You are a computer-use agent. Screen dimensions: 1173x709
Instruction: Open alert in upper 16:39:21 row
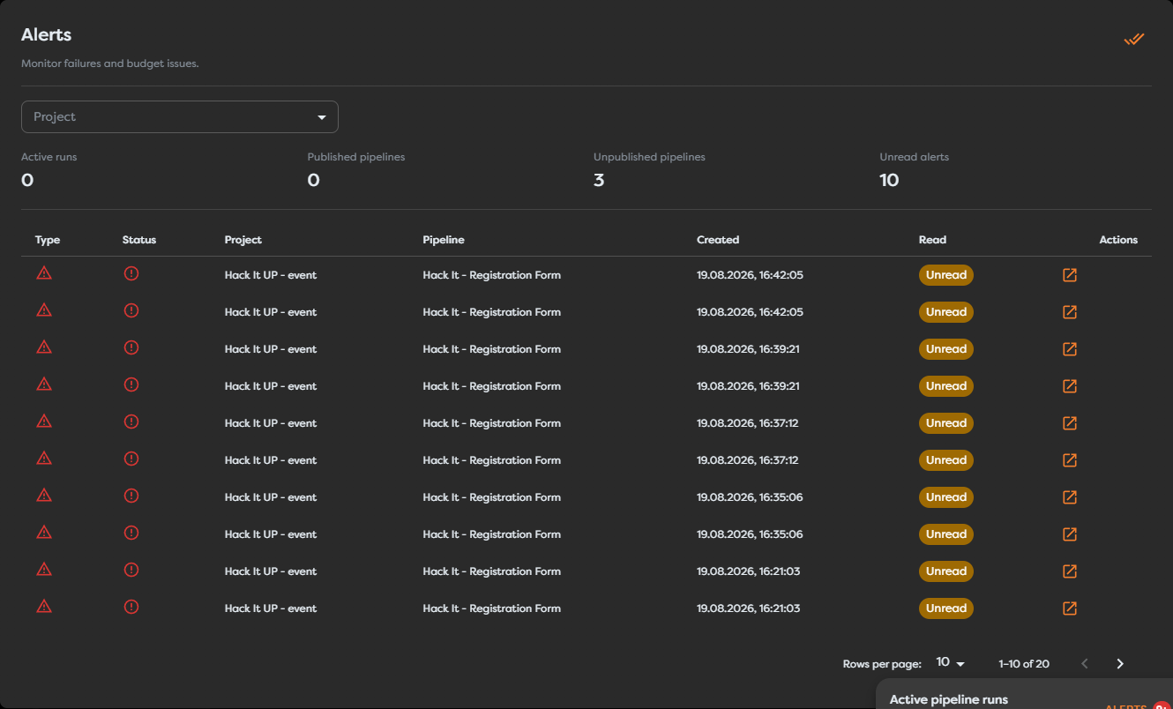[1070, 349]
